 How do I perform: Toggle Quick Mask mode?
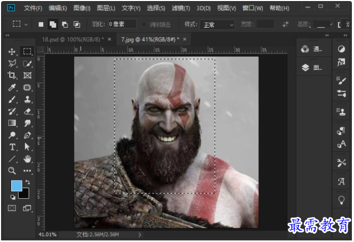(x=12, y=208)
